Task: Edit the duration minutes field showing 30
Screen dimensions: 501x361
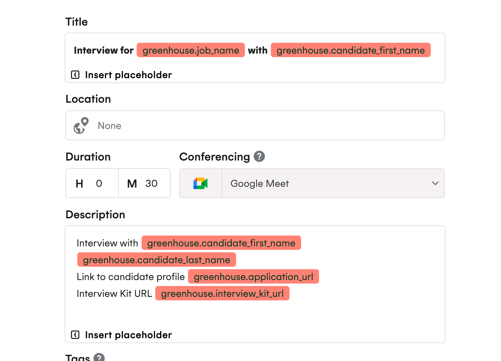Action: [x=144, y=183]
